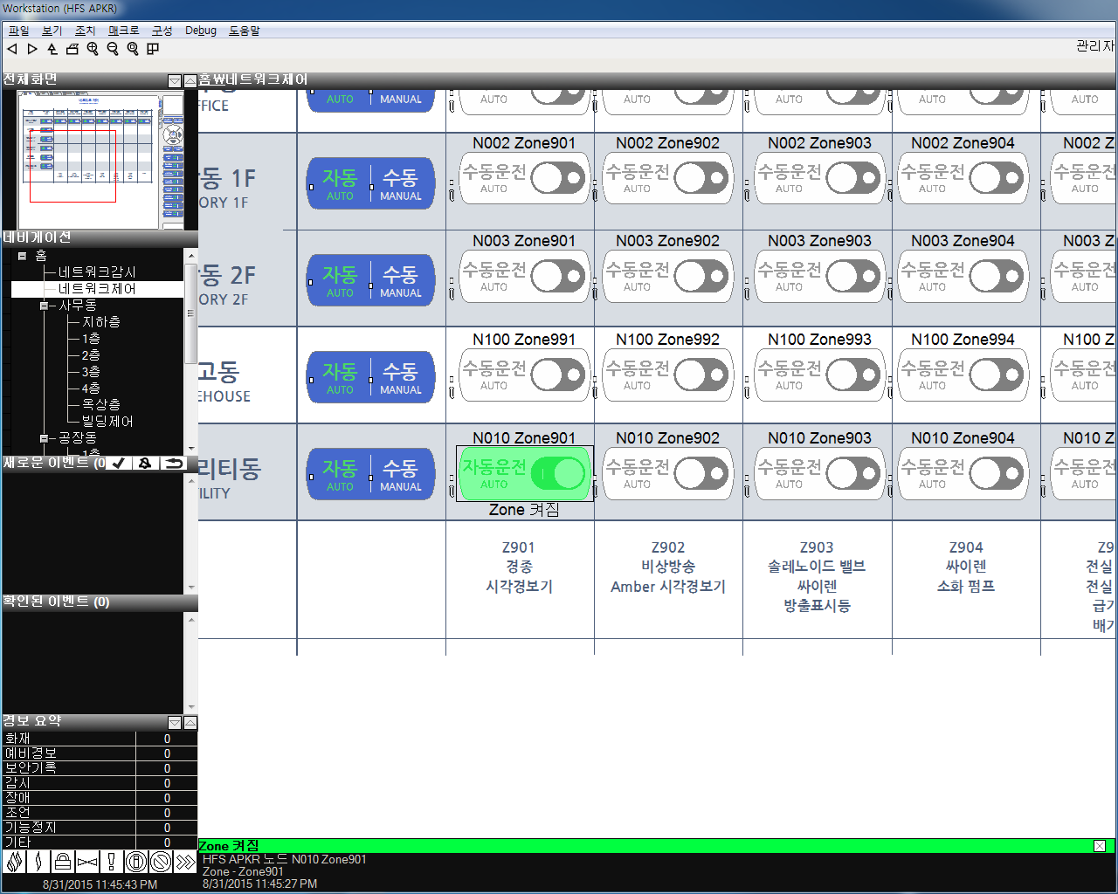Click the 수동 MANUAL button in N003 row
Image resolution: width=1118 pixels, height=894 pixels.
(x=401, y=280)
